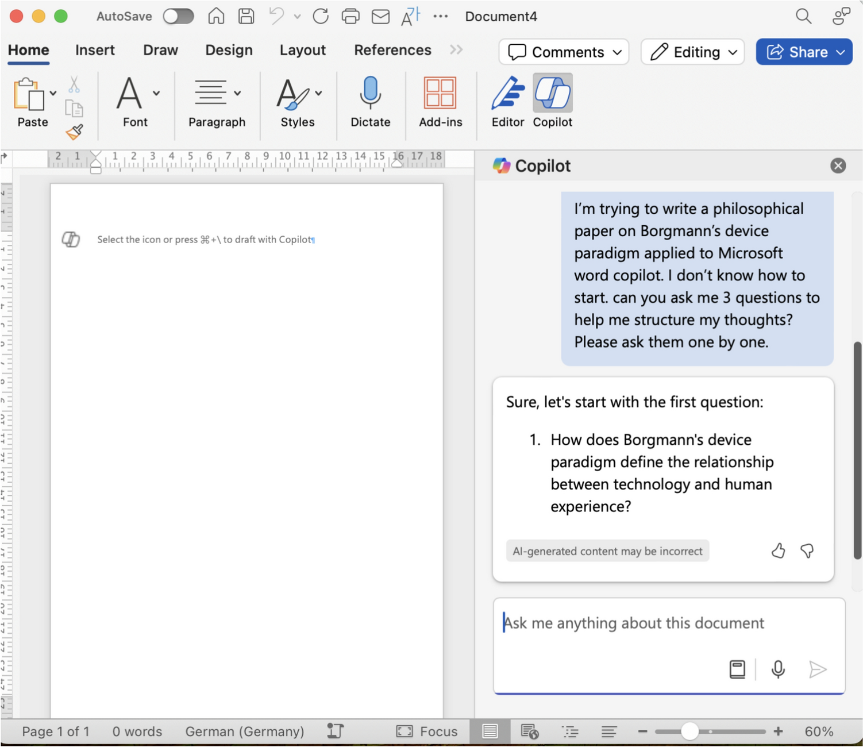This screenshot has width=863, height=747.
Task: Switch to the Insert ribbon tab
Action: point(95,51)
